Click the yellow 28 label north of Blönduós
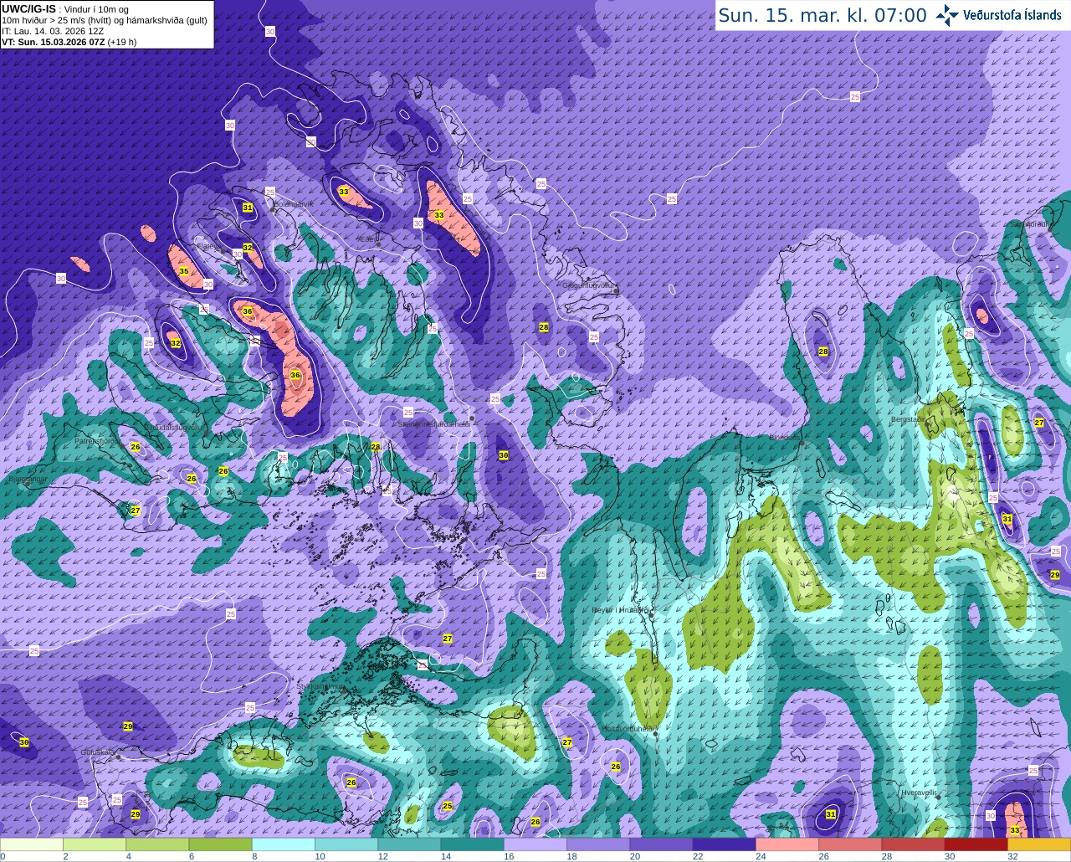Screen dimensions: 1071x862 click(823, 351)
